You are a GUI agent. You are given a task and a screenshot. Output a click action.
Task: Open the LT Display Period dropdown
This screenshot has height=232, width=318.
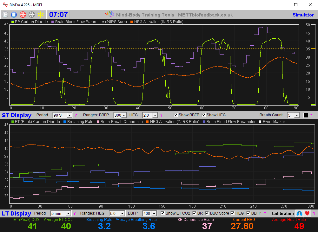point(60,213)
